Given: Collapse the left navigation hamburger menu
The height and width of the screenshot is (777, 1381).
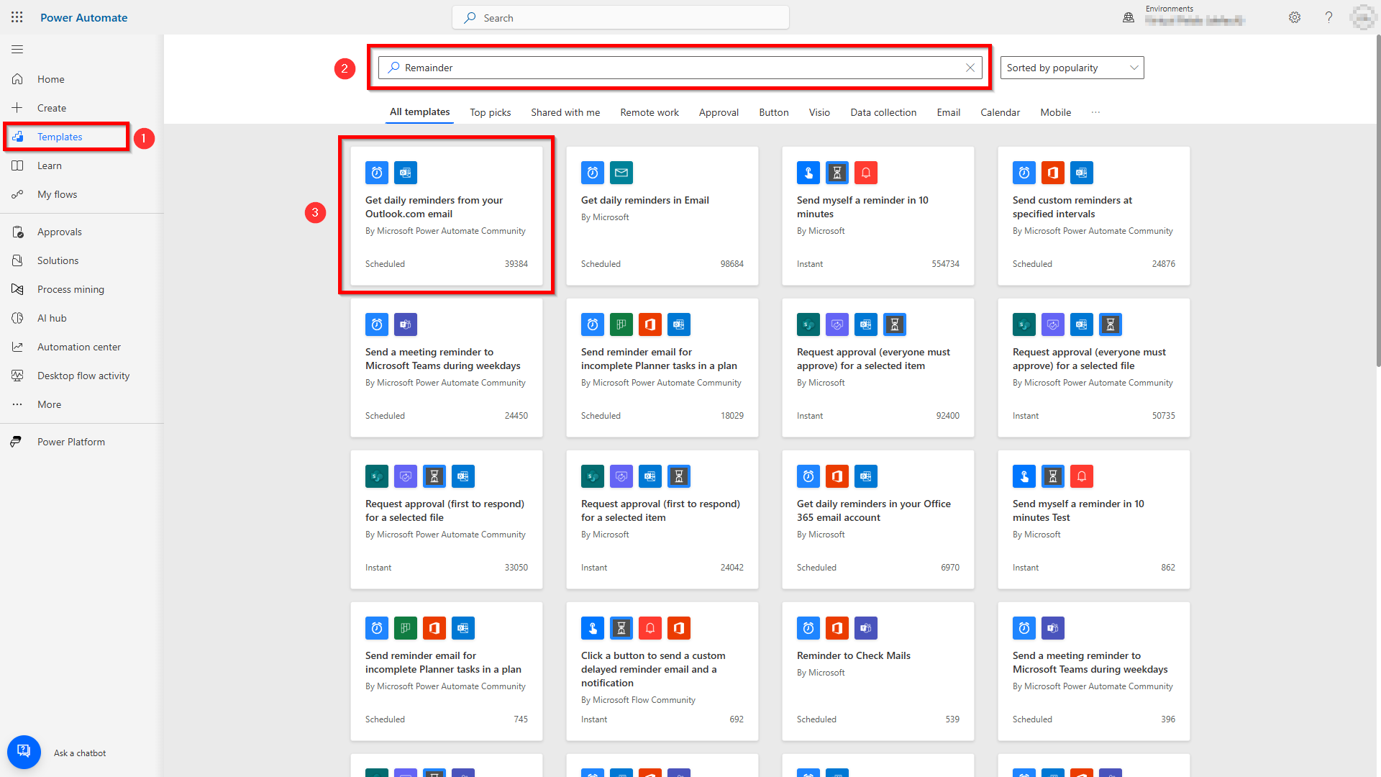Looking at the screenshot, I should pyautogui.click(x=17, y=49).
